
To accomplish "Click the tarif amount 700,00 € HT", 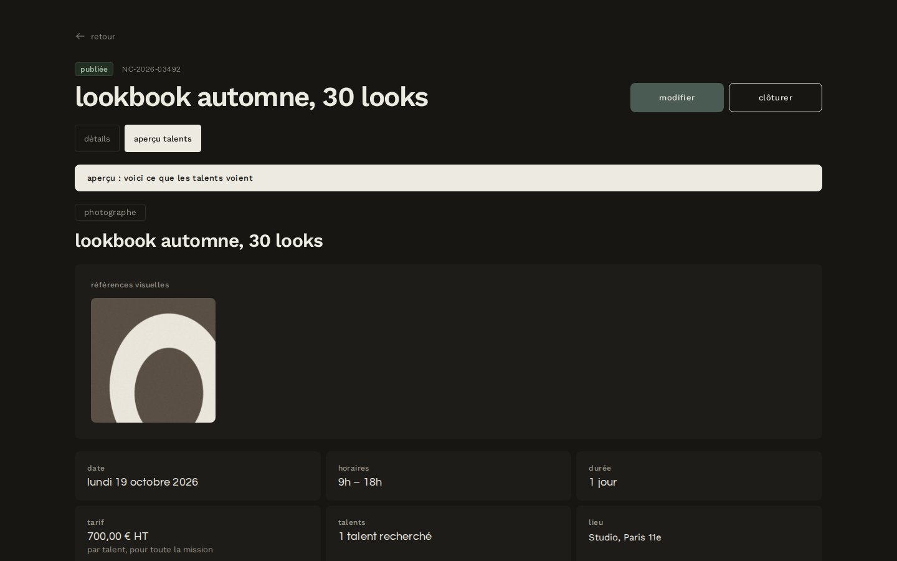I will pos(118,536).
